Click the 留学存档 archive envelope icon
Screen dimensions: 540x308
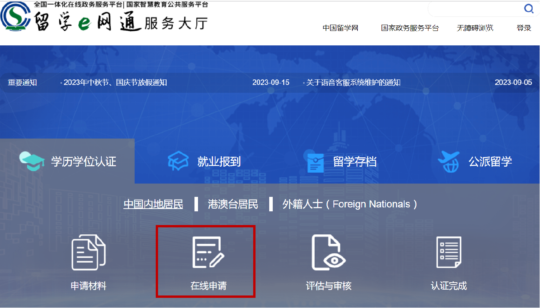[x=315, y=161]
